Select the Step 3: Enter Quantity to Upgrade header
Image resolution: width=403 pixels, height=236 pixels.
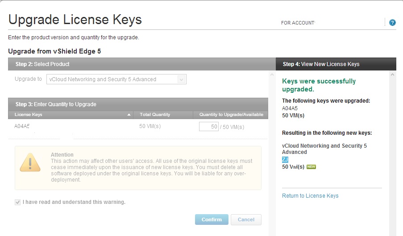[x=138, y=104]
